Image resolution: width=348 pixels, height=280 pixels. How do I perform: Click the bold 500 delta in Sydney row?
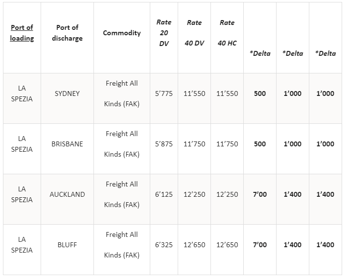(260, 93)
